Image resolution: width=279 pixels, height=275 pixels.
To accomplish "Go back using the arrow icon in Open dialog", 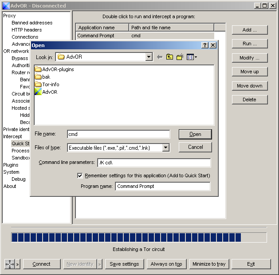I will tap(160, 57).
